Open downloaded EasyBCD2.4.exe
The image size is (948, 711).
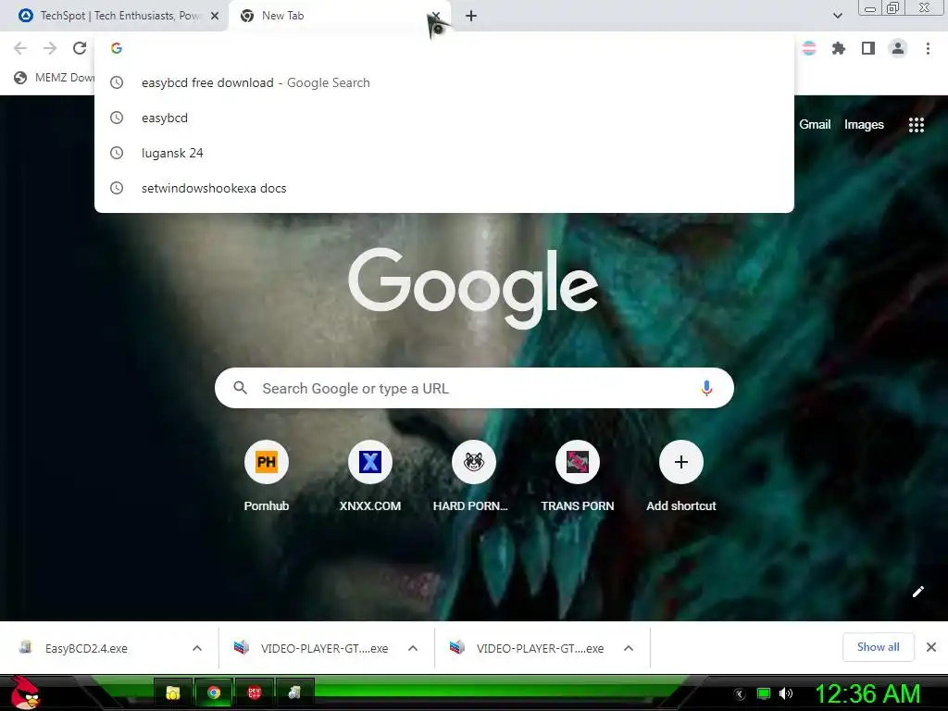86,648
